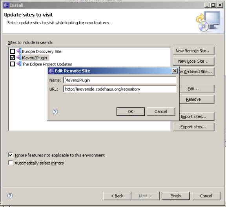Viewport: 226px width, 207px height.
Task: Click the Europa Discovery Site icon
Action: [19, 51]
